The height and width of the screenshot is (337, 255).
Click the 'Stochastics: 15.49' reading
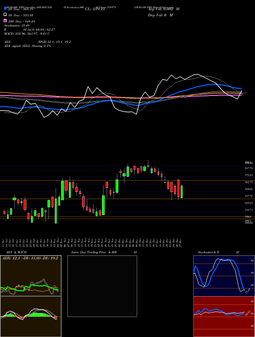(17, 26)
